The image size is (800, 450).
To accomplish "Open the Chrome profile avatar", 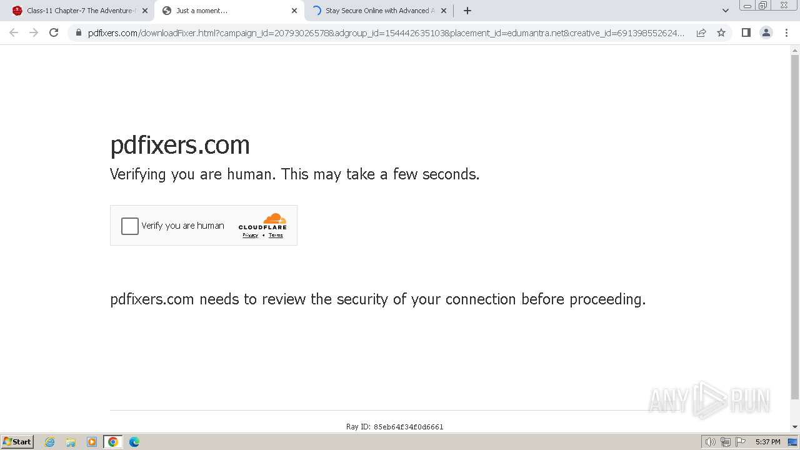I will tap(766, 32).
